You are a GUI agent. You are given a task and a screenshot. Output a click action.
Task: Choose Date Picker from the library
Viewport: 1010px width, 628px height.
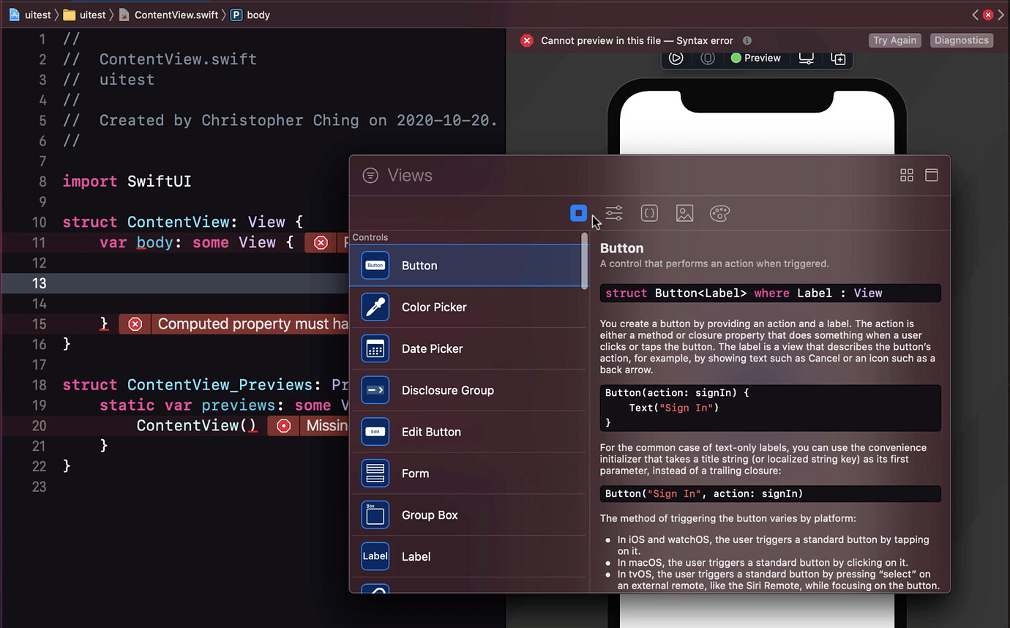click(432, 349)
